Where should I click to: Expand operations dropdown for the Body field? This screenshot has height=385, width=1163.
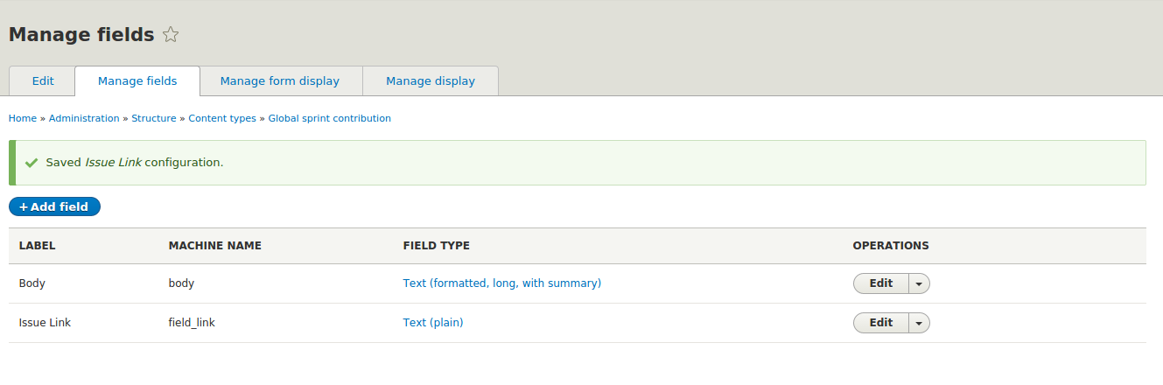[919, 283]
